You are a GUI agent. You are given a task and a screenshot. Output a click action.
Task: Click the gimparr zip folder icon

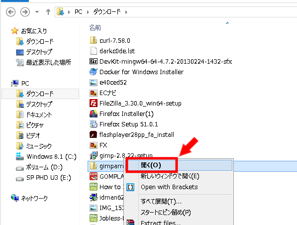[x=94, y=166]
